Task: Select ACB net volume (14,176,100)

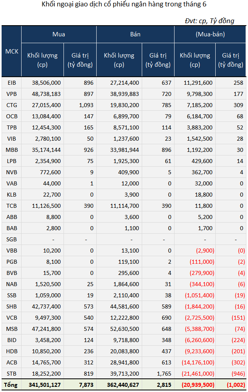Action: click(198, 362)
